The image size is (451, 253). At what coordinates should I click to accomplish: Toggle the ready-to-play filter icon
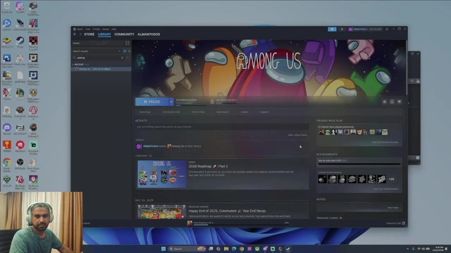point(129,51)
